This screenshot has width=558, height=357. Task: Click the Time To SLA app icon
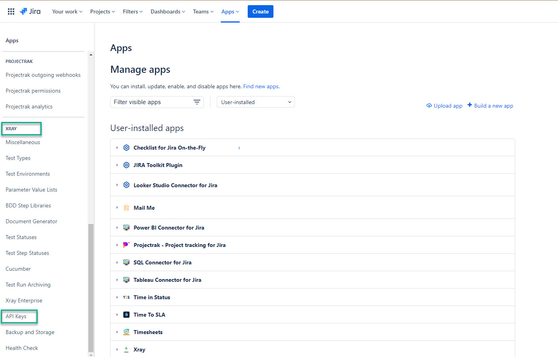click(x=126, y=315)
